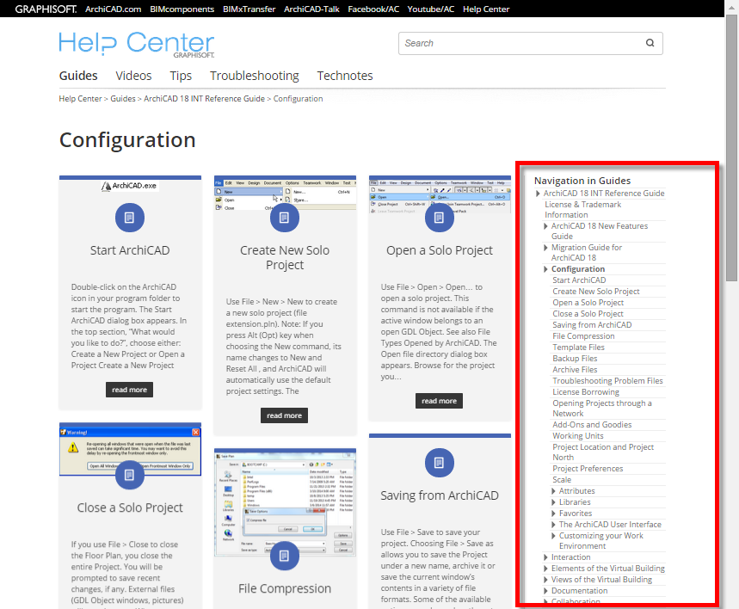Screen dimensions: 739x609
Task: Click the search magnifier icon
Action: pos(650,43)
